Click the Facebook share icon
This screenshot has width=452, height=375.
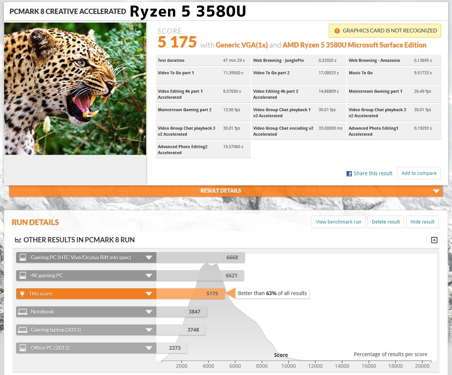pos(349,174)
